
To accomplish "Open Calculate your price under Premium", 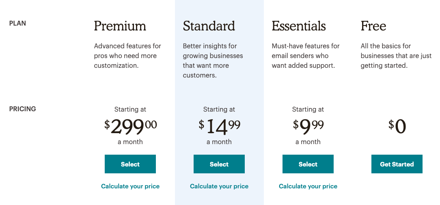I will tap(130, 186).
